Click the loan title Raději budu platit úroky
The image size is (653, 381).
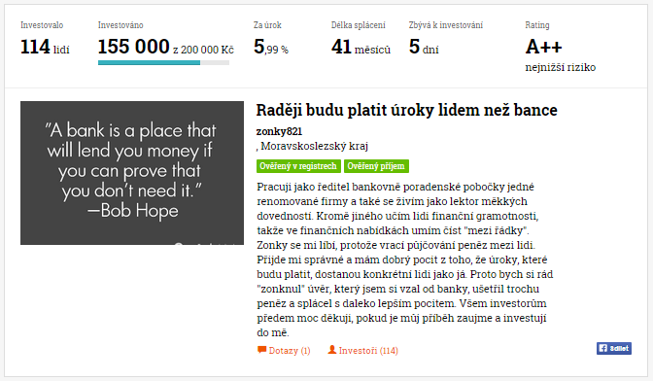406,111
